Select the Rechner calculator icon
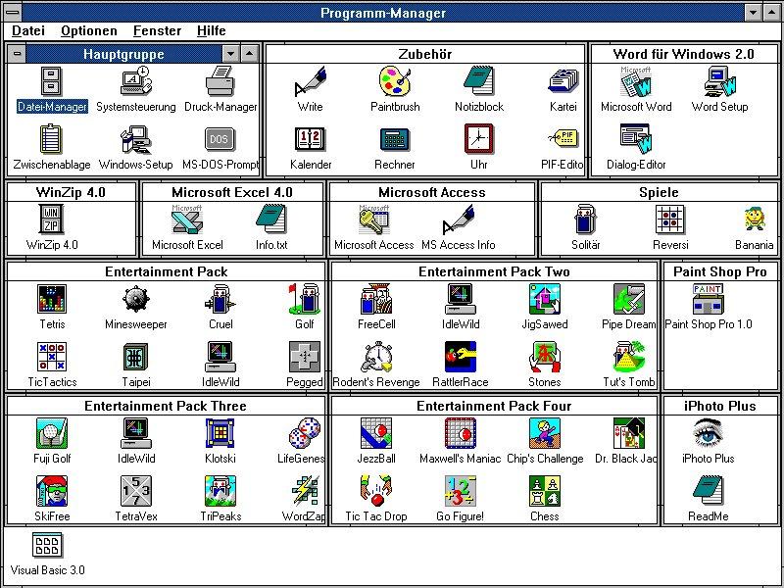 coord(395,141)
